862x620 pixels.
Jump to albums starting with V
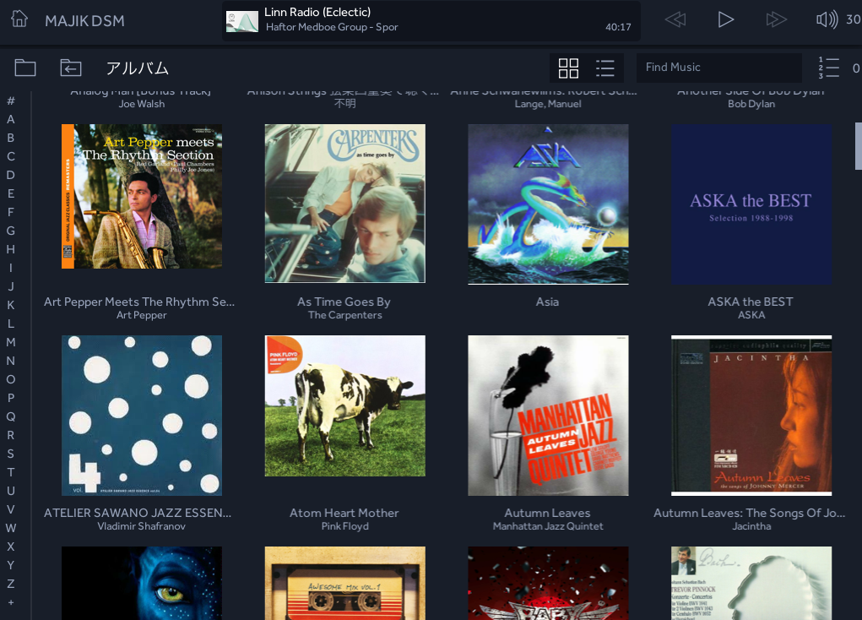11,509
